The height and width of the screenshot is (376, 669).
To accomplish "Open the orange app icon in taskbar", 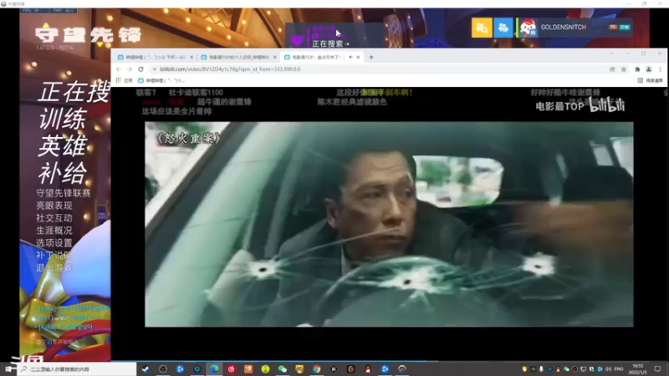I will pyautogui.click(x=248, y=368).
